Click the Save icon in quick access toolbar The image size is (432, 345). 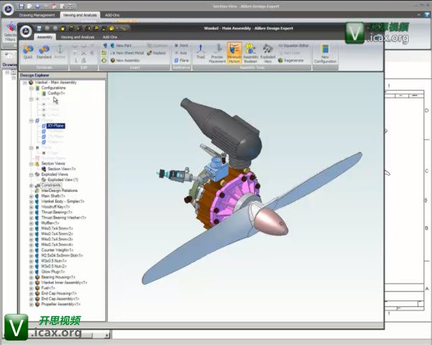tap(39, 28)
